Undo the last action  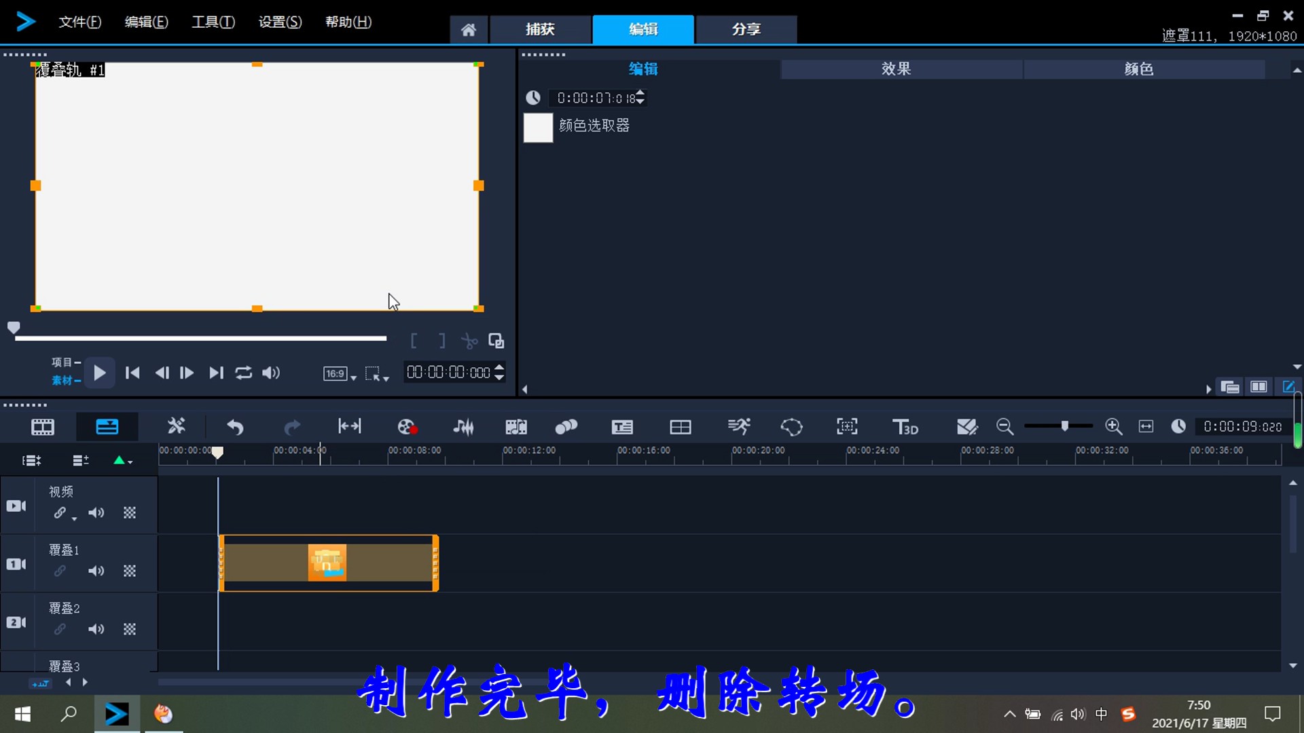pyautogui.click(x=235, y=427)
